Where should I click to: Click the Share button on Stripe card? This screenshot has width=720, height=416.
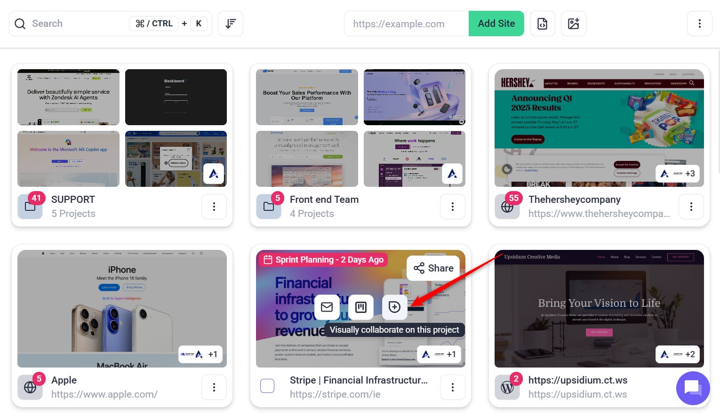pos(433,268)
